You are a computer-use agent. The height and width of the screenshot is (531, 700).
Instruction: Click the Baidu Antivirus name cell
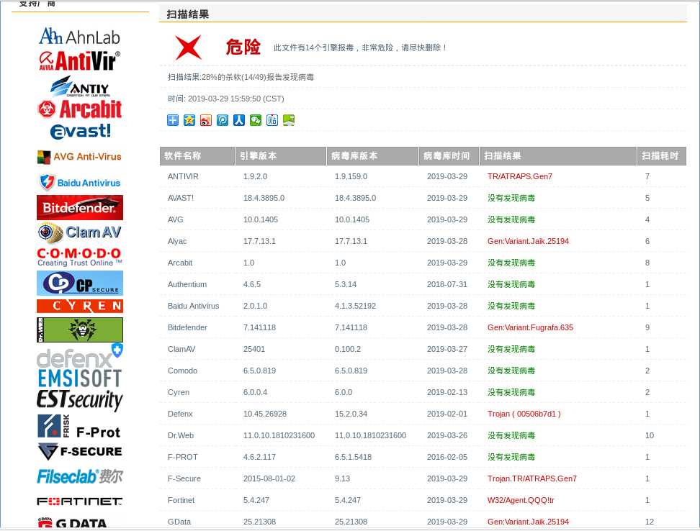click(193, 306)
